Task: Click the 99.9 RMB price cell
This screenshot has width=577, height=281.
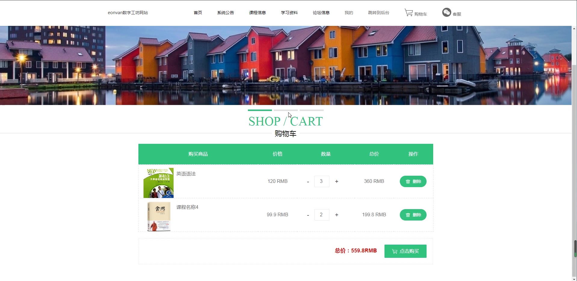Action: click(277, 215)
